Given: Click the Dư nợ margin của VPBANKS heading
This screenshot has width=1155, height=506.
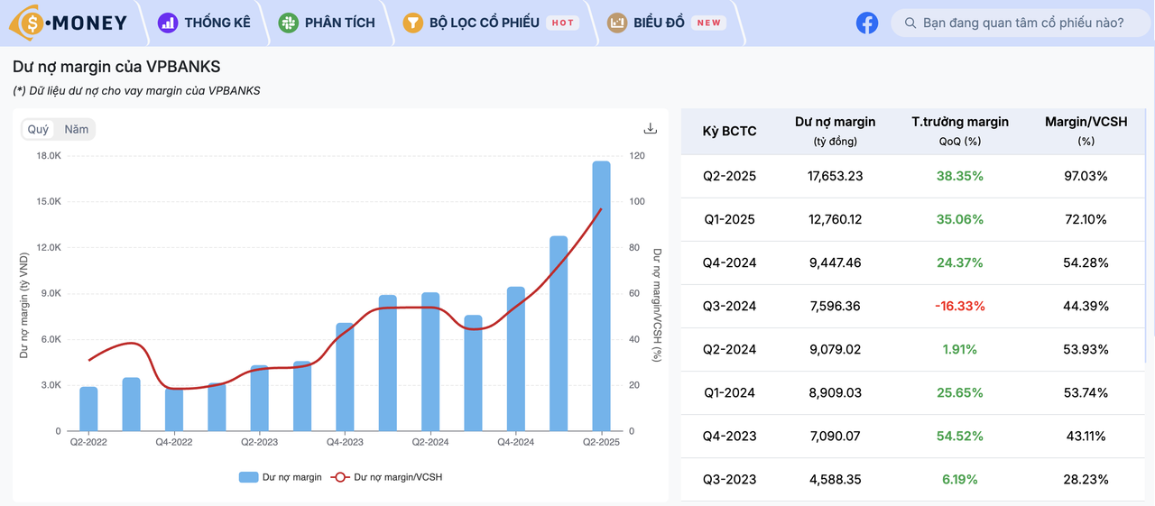Looking at the screenshot, I should pyautogui.click(x=116, y=67).
